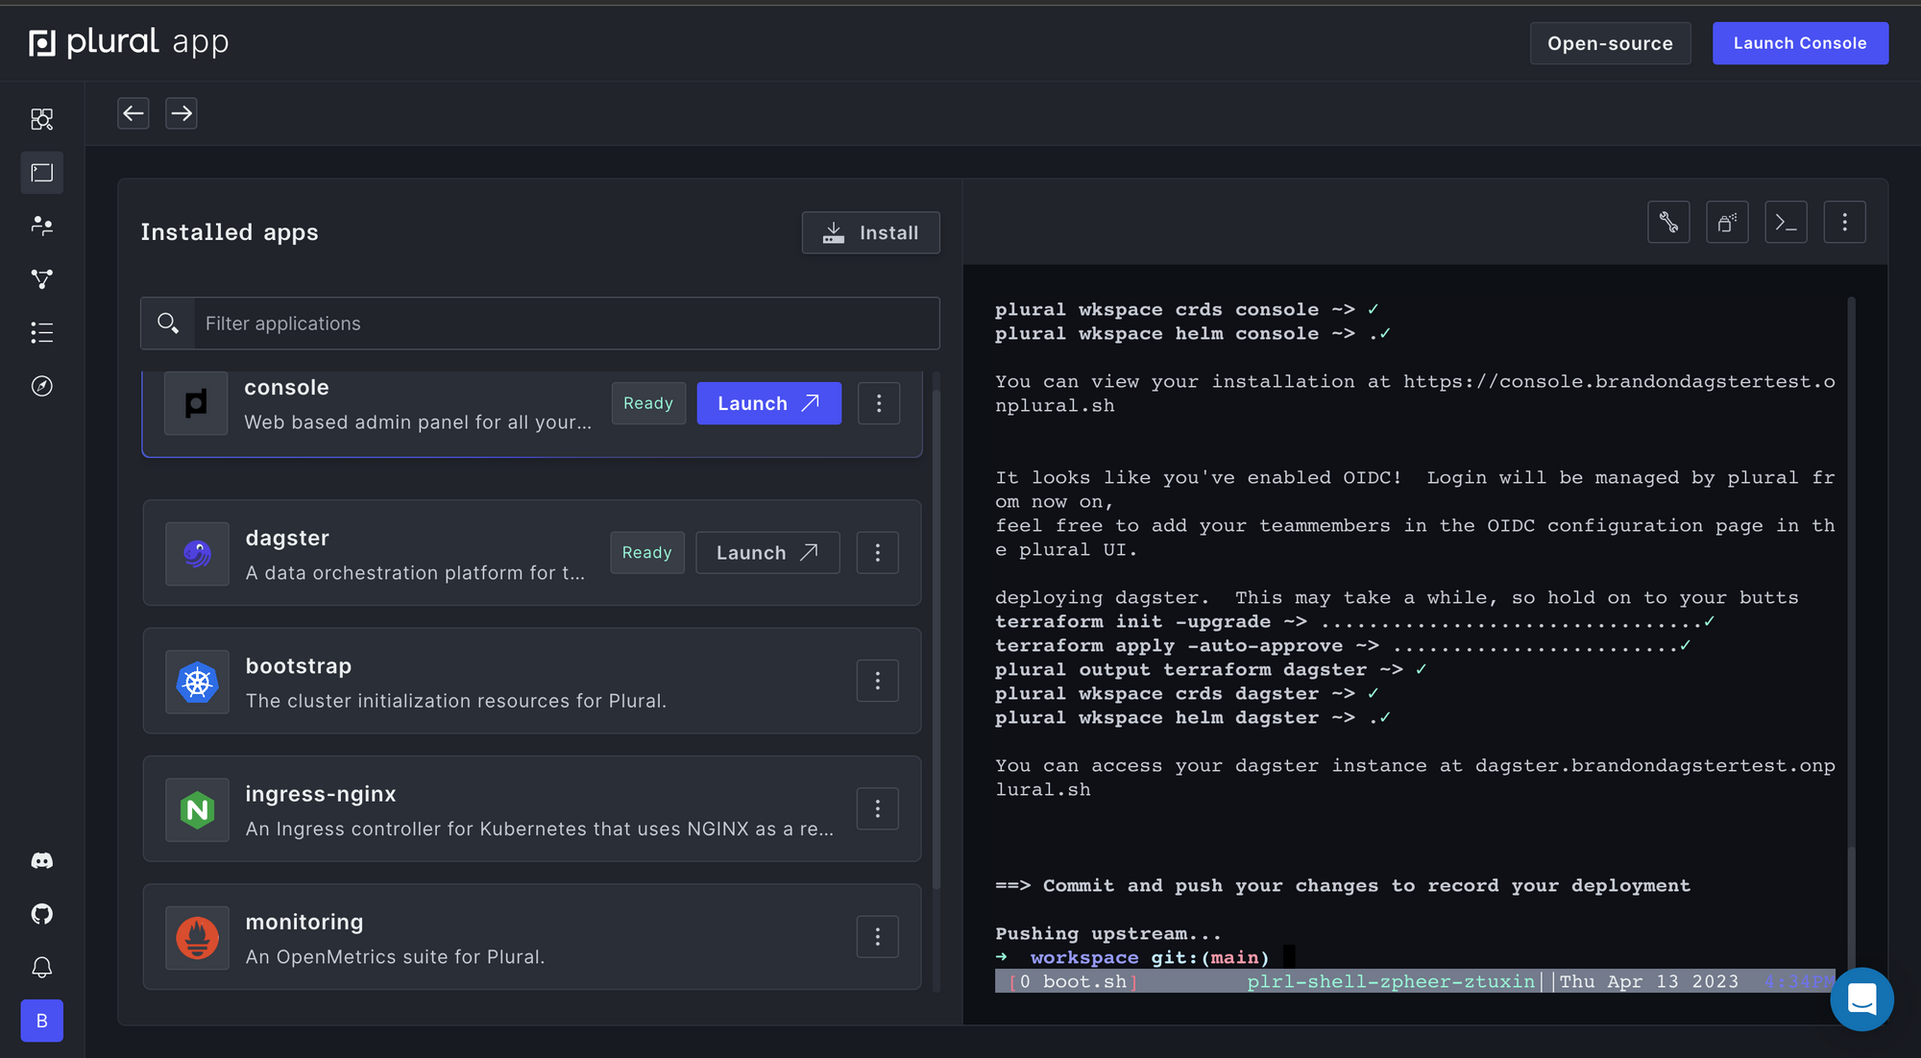Image resolution: width=1921 pixels, height=1058 pixels.
Task: Open the notifications bell icon
Action: [42, 967]
